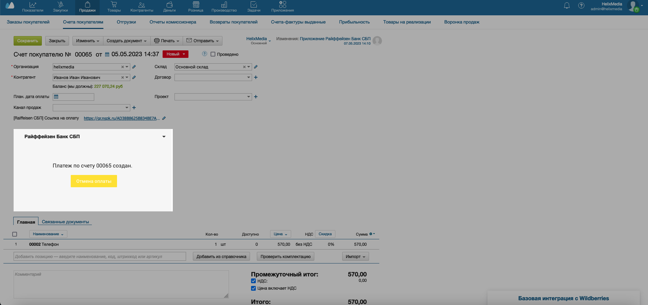Viewport: 648px width, 305px height.
Task: Edit the Raiffeisen payment link pencil icon
Action: tap(164, 118)
